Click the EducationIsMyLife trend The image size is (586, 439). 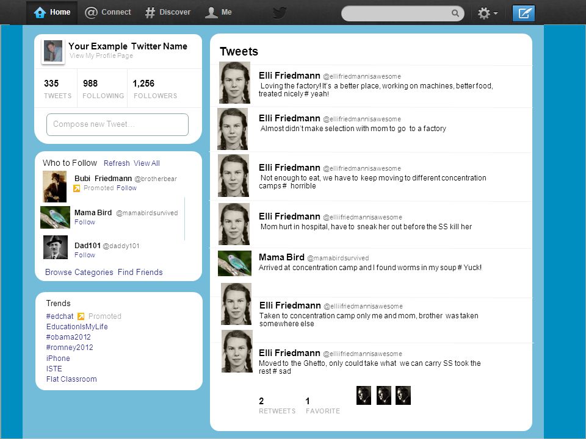pos(77,327)
